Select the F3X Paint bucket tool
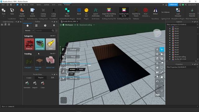This screenshot has height=112, width=199. [x=162, y=54]
